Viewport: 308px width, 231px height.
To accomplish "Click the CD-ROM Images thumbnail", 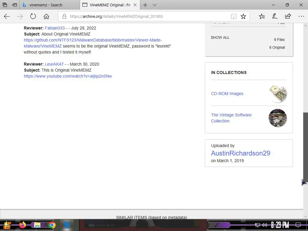I will coord(278,94).
